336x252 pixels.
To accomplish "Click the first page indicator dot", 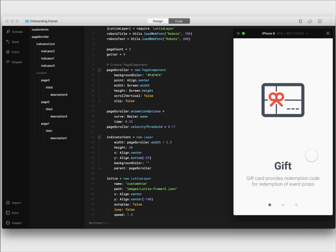I will (x=270, y=205).
